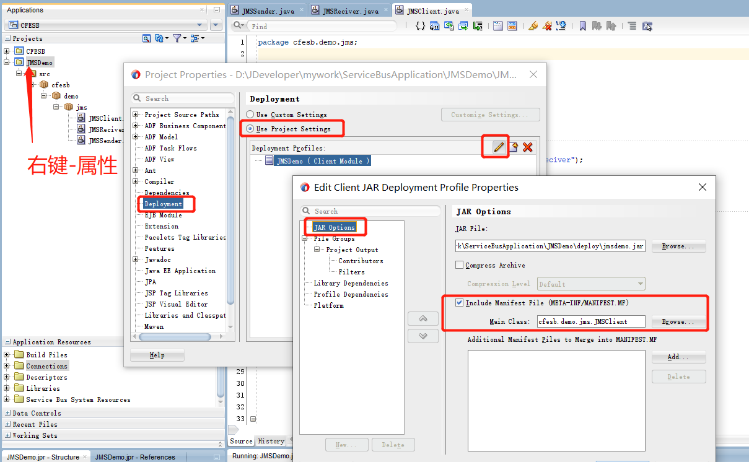The height and width of the screenshot is (462, 749).
Task: Click the magnifier search icon beside Find field
Action: (x=239, y=26)
